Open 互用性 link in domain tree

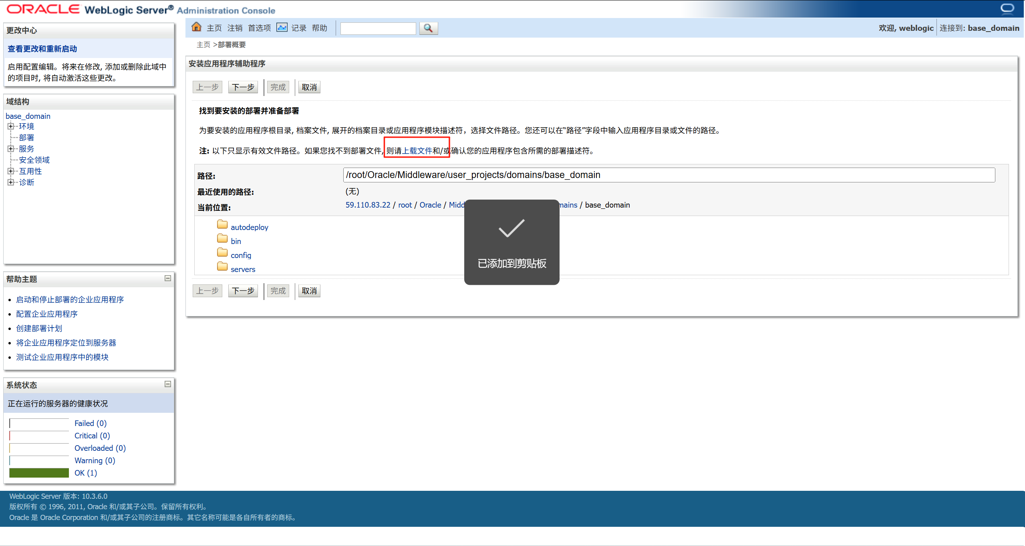[x=30, y=171]
